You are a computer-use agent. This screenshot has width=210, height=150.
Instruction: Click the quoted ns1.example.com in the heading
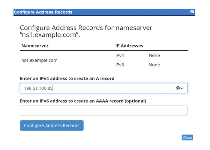[x=51, y=35]
